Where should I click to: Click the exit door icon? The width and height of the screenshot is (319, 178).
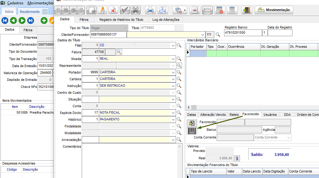click(x=247, y=10)
